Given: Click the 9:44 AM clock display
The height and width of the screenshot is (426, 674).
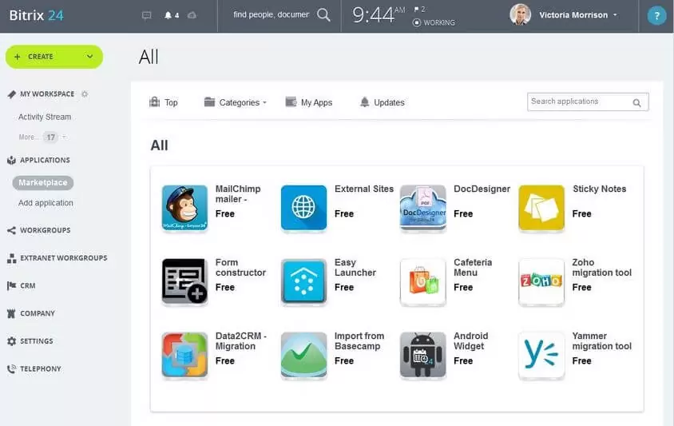Looking at the screenshot, I should tap(379, 15).
